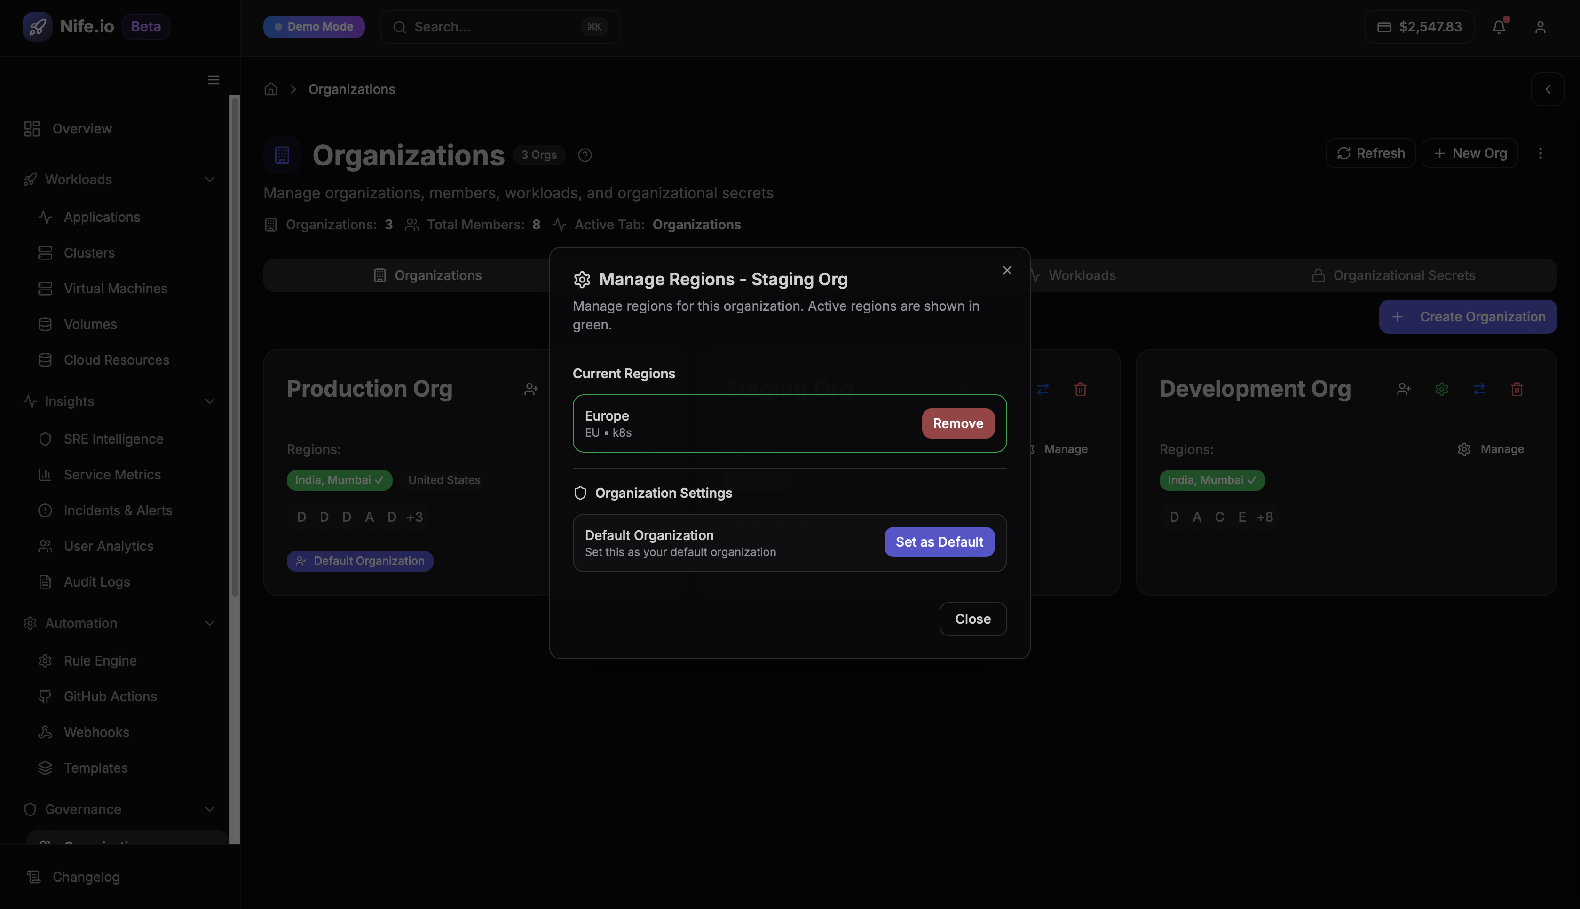Screen dimensions: 1580x909
Task: Enable United States region for Production Org
Action: (444, 479)
